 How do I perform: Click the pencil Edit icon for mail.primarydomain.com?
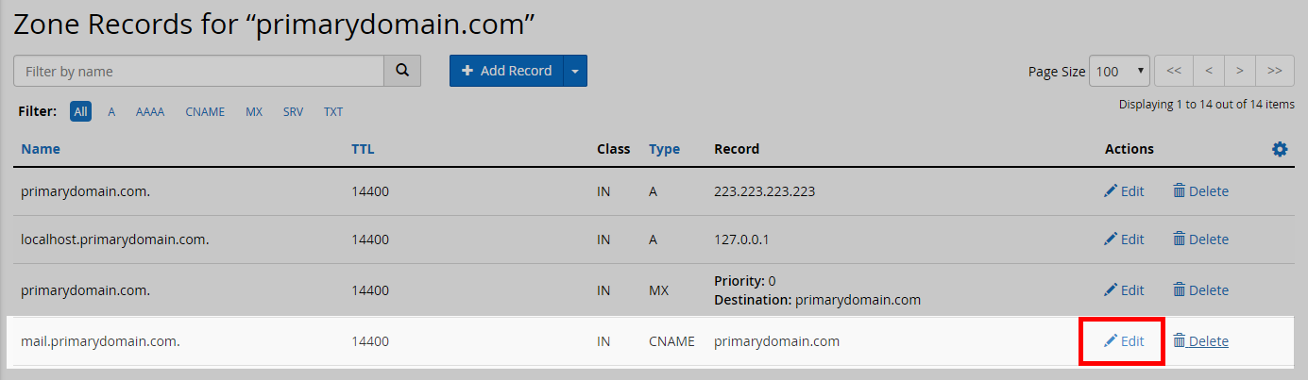pyautogui.click(x=1111, y=341)
